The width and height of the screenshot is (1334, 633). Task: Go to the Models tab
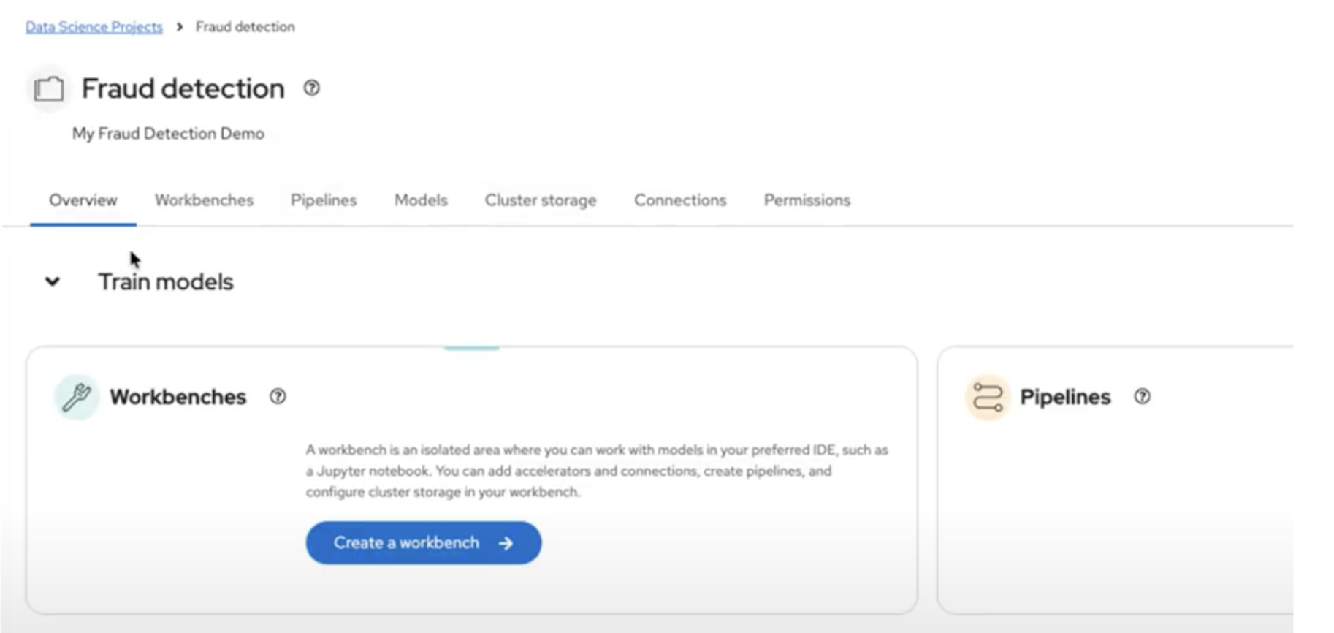point(421,200)
